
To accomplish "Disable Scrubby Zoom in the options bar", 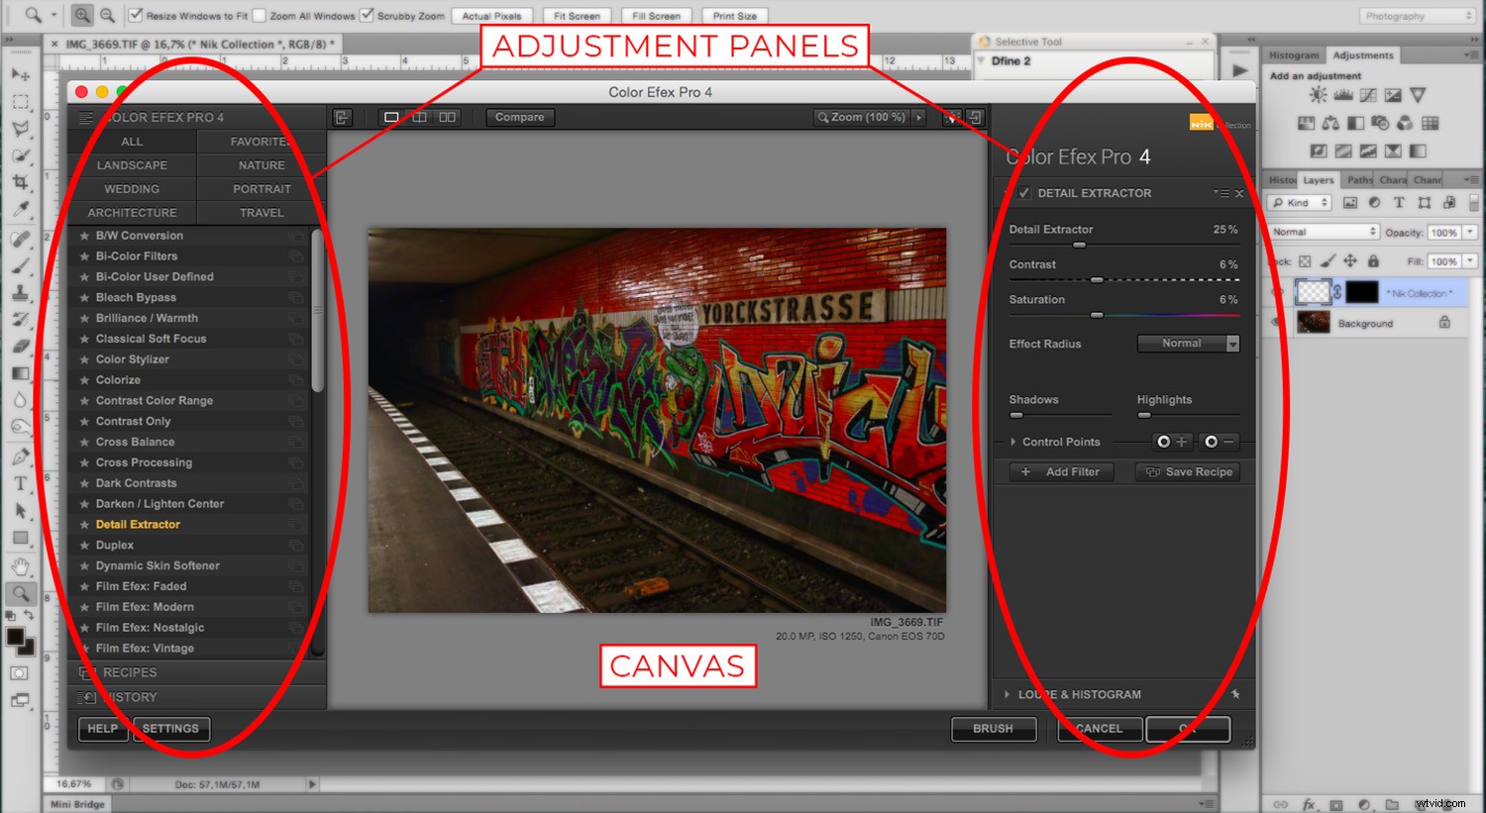I will click(x=367, y=15).
